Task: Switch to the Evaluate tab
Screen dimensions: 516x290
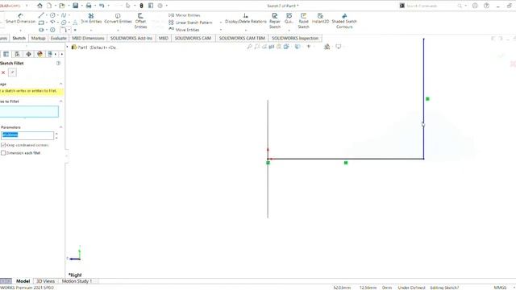Action: coord(59,38)
